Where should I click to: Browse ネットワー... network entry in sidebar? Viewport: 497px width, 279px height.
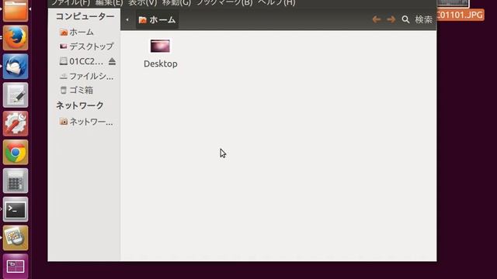coord(86,122)
